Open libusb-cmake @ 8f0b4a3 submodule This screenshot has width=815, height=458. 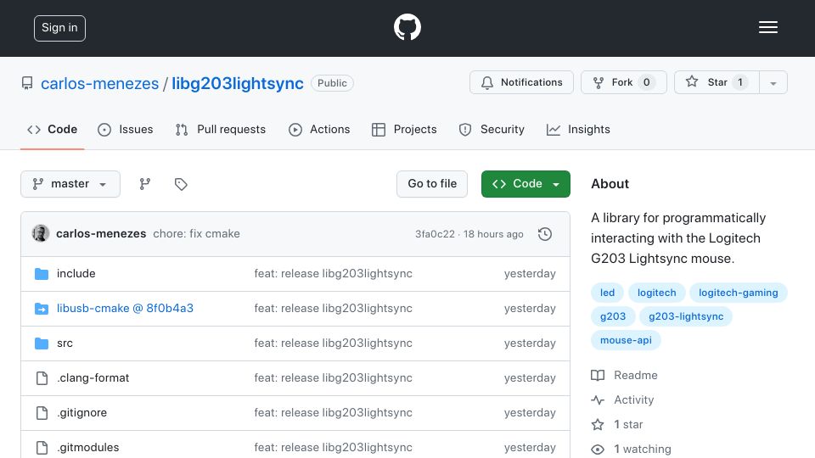(125, 309)
